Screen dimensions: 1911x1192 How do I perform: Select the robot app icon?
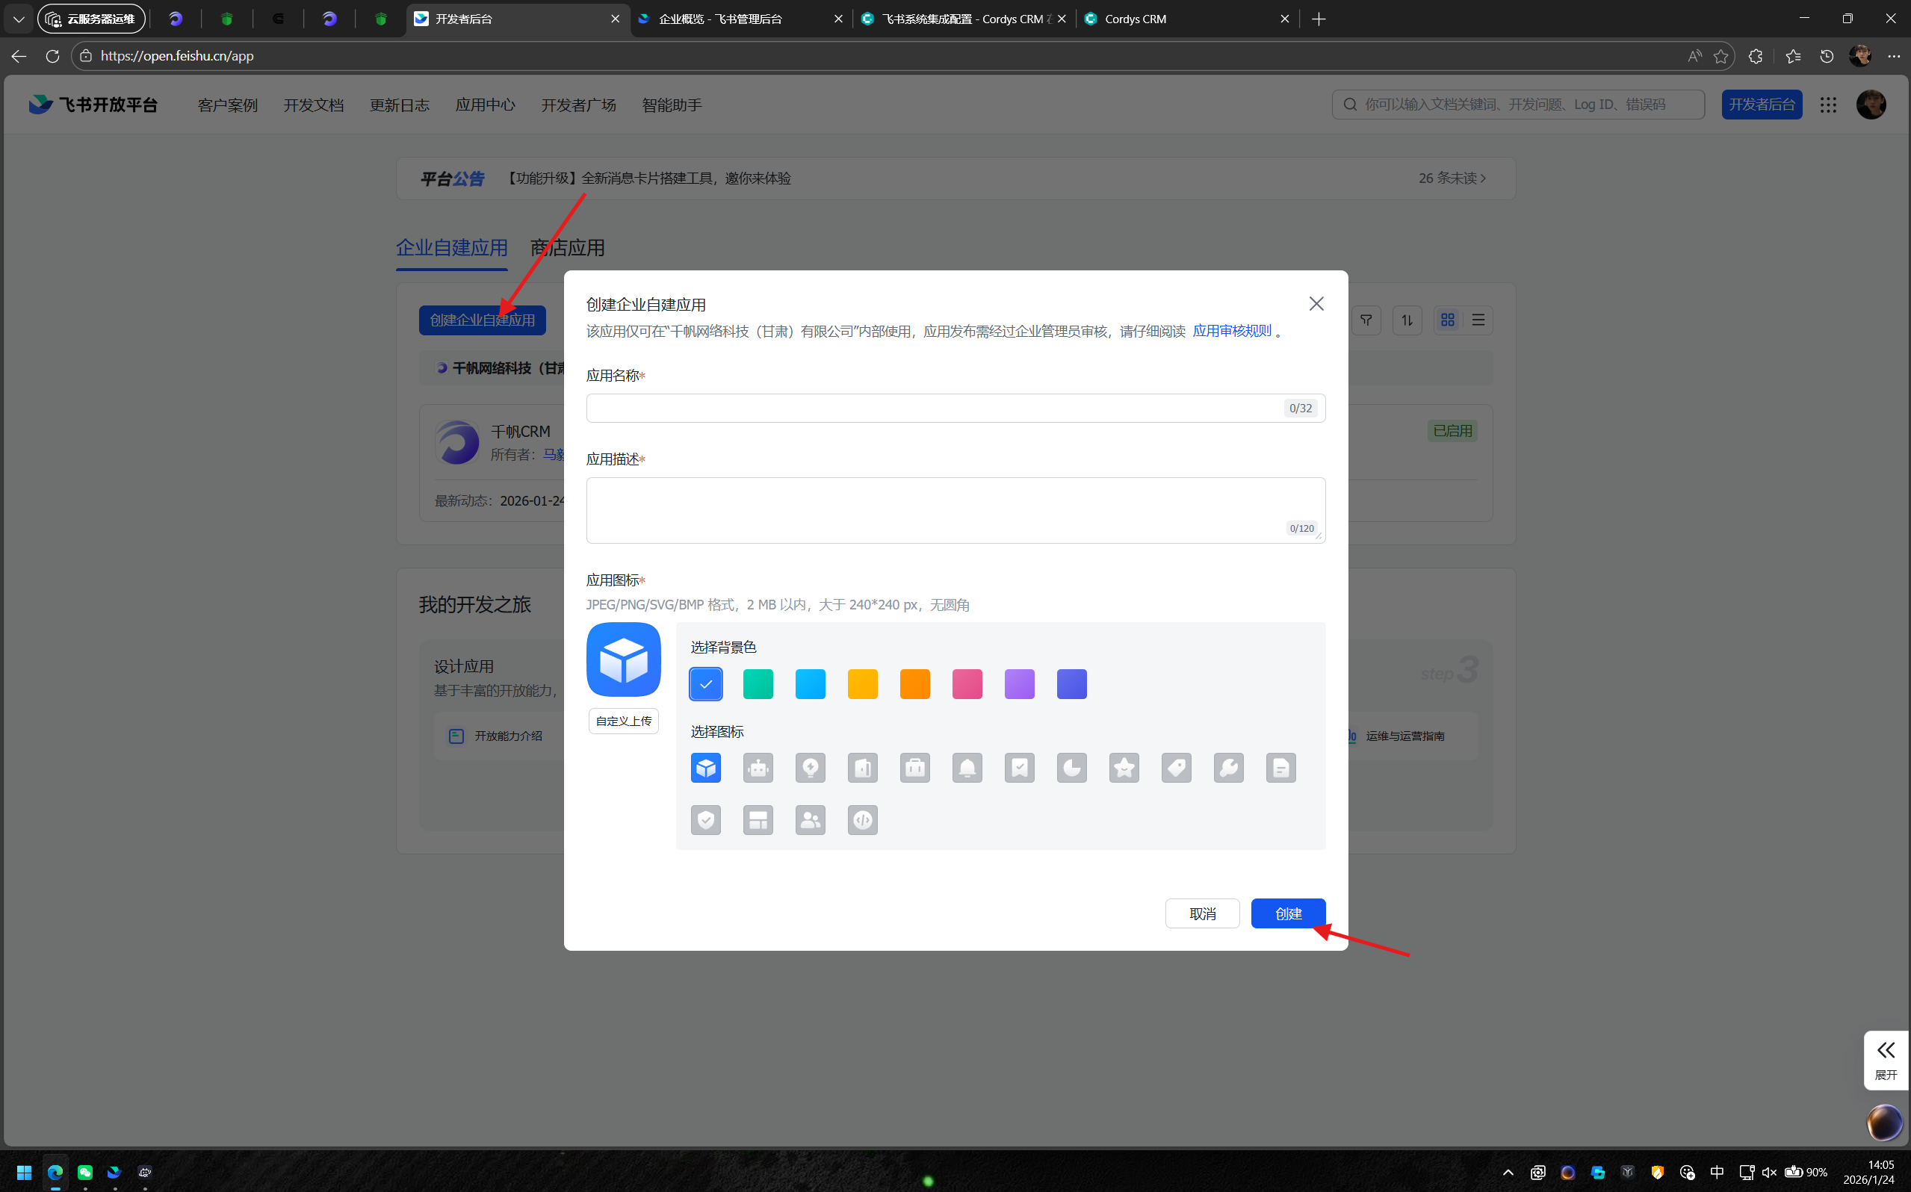point(758,767)
